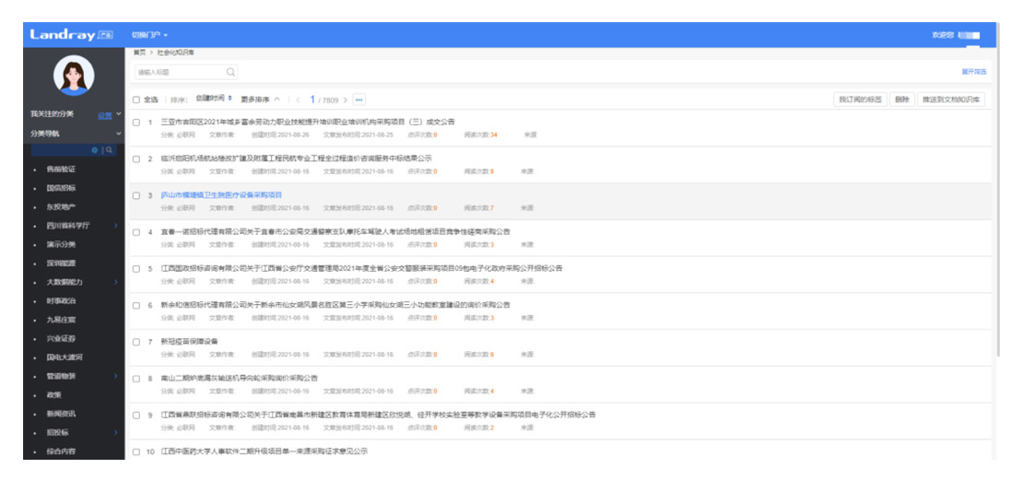This screenshot has height=480, width=1023.
Task: Select the checkbox for row 7 新冠疫苗保障设备
Action: [x=136, y=342]
